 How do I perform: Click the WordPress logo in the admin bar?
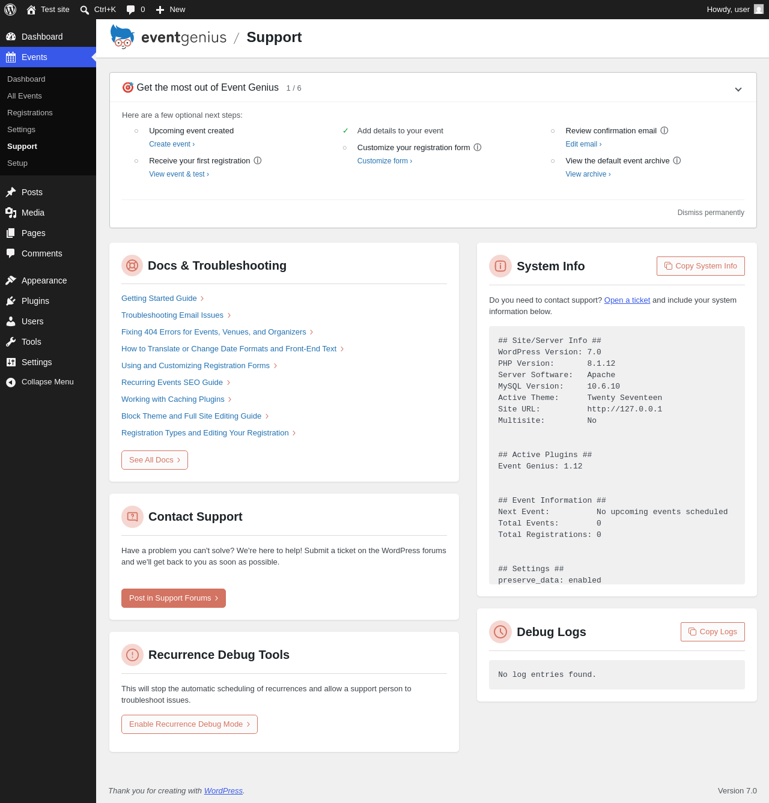pos(10,10)
